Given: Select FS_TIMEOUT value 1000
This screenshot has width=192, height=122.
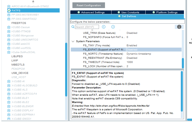Looking at the screenshot, I should point(130,62).
